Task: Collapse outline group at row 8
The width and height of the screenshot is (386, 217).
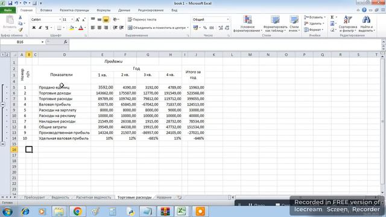Action: [2, 104]
